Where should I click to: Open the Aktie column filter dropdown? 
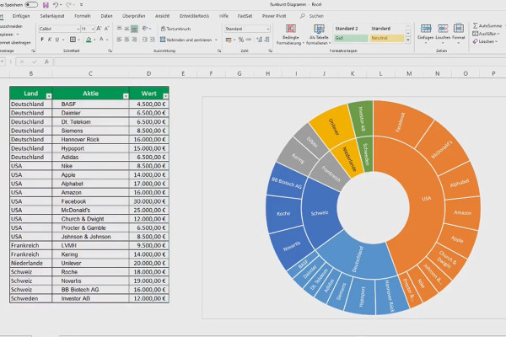coord(125,97)
